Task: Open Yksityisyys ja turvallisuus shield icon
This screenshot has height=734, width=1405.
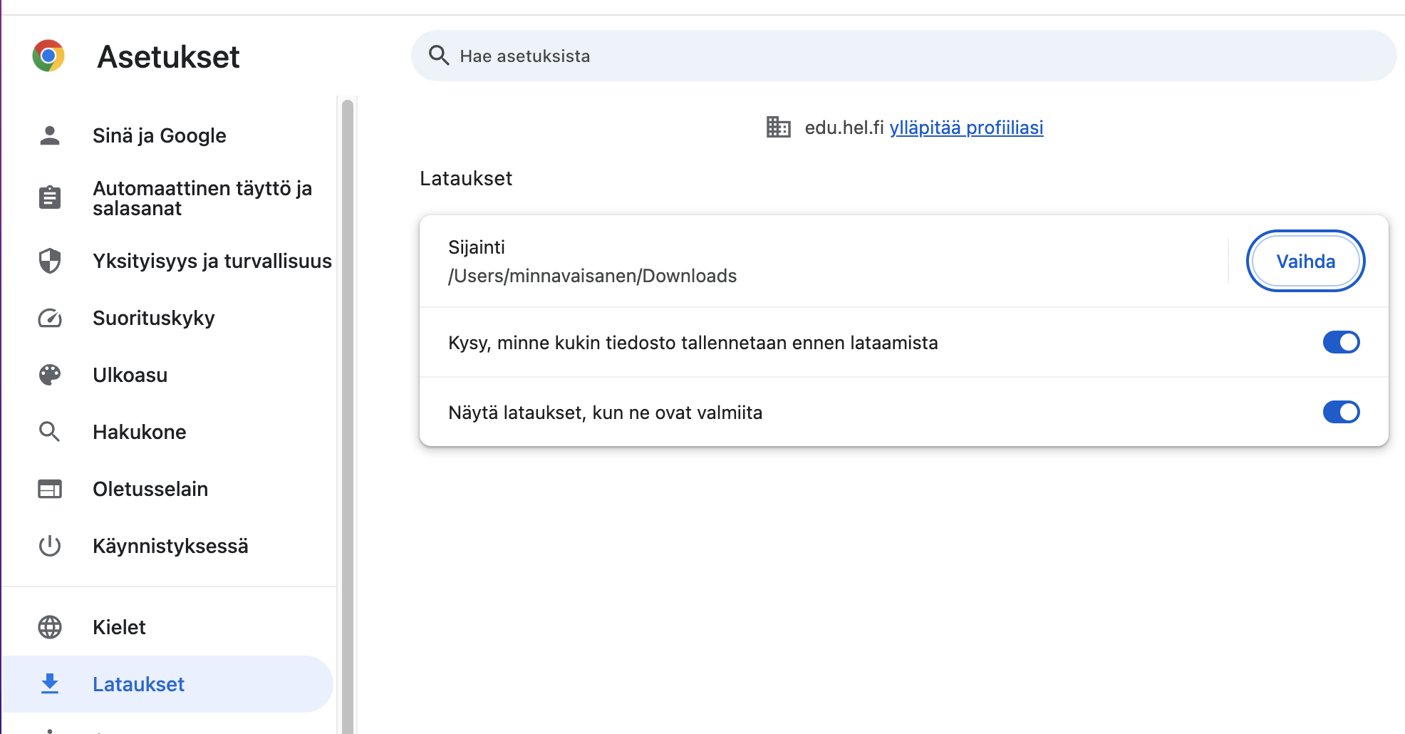Action: pos(49,261)
